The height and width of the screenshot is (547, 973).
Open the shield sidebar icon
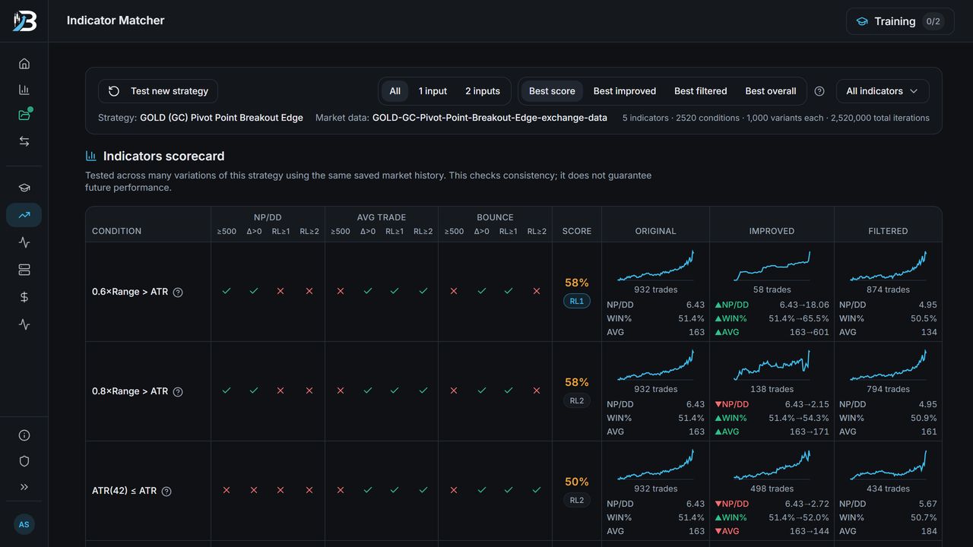pos(24,461)
